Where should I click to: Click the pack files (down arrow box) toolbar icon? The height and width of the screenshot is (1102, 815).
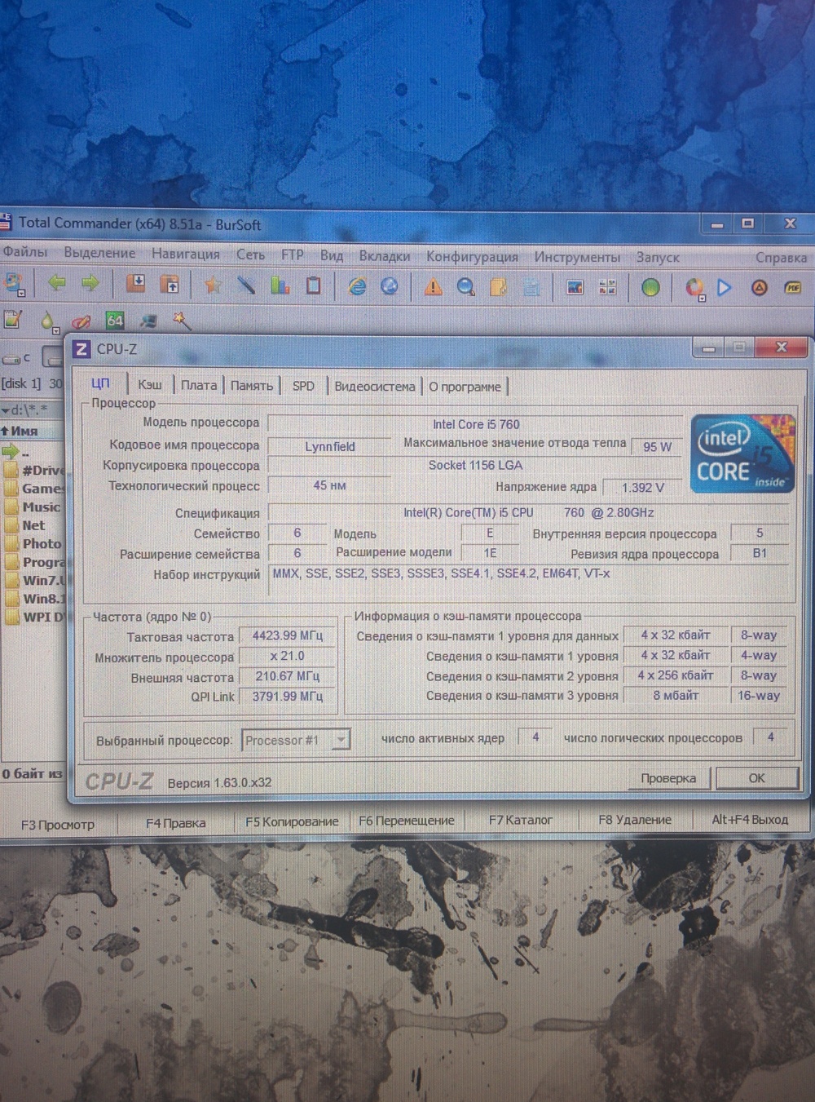click(135, 284)
